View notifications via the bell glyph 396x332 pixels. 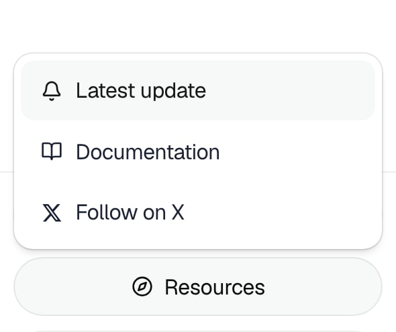[x=52, y=91]
